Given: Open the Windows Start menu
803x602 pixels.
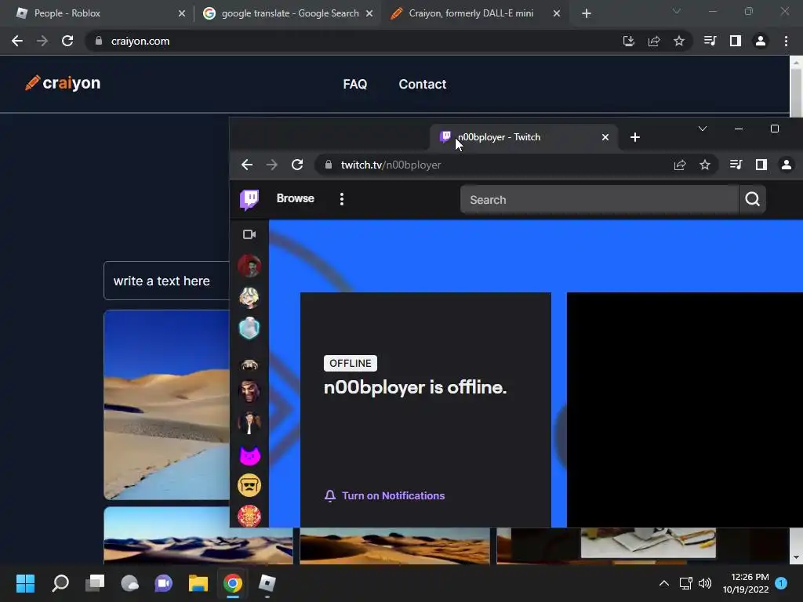Looking at the screenshot, I should point(25,583).
